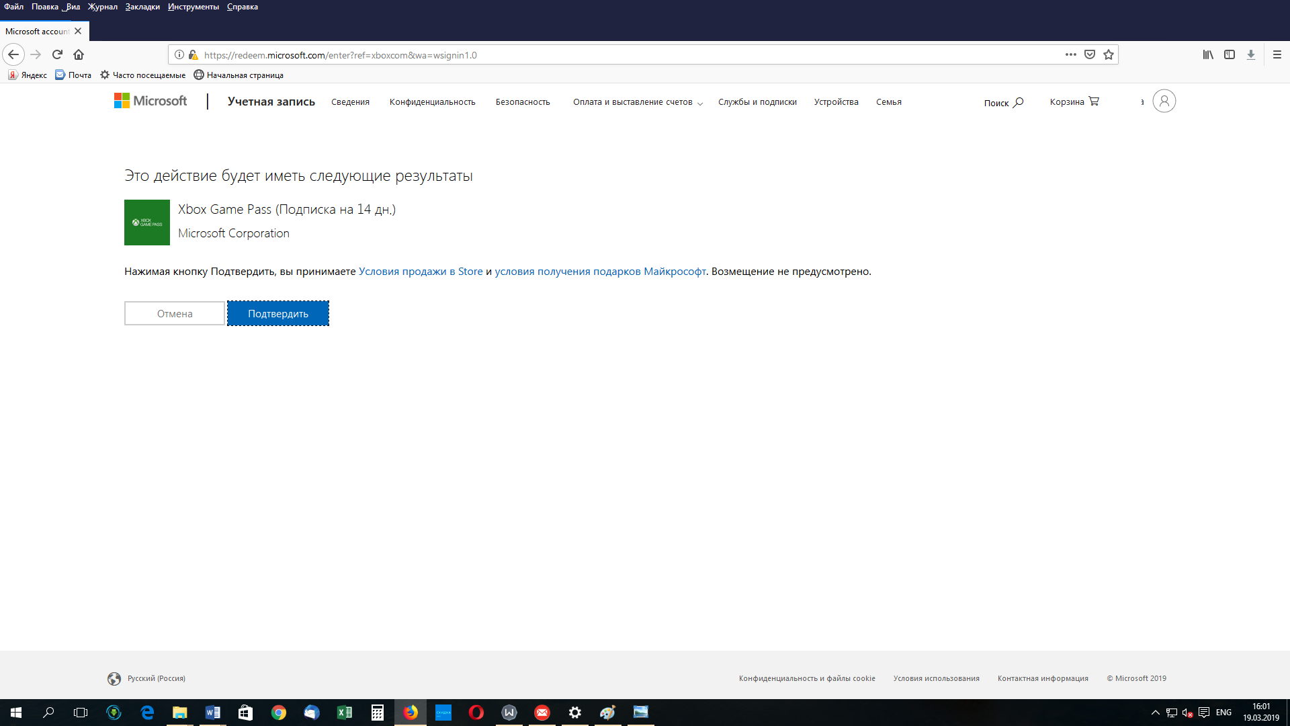The image size is (1290, 726).
Task: Open Часто посещаемые bookmarks folder
Action: 142,75
